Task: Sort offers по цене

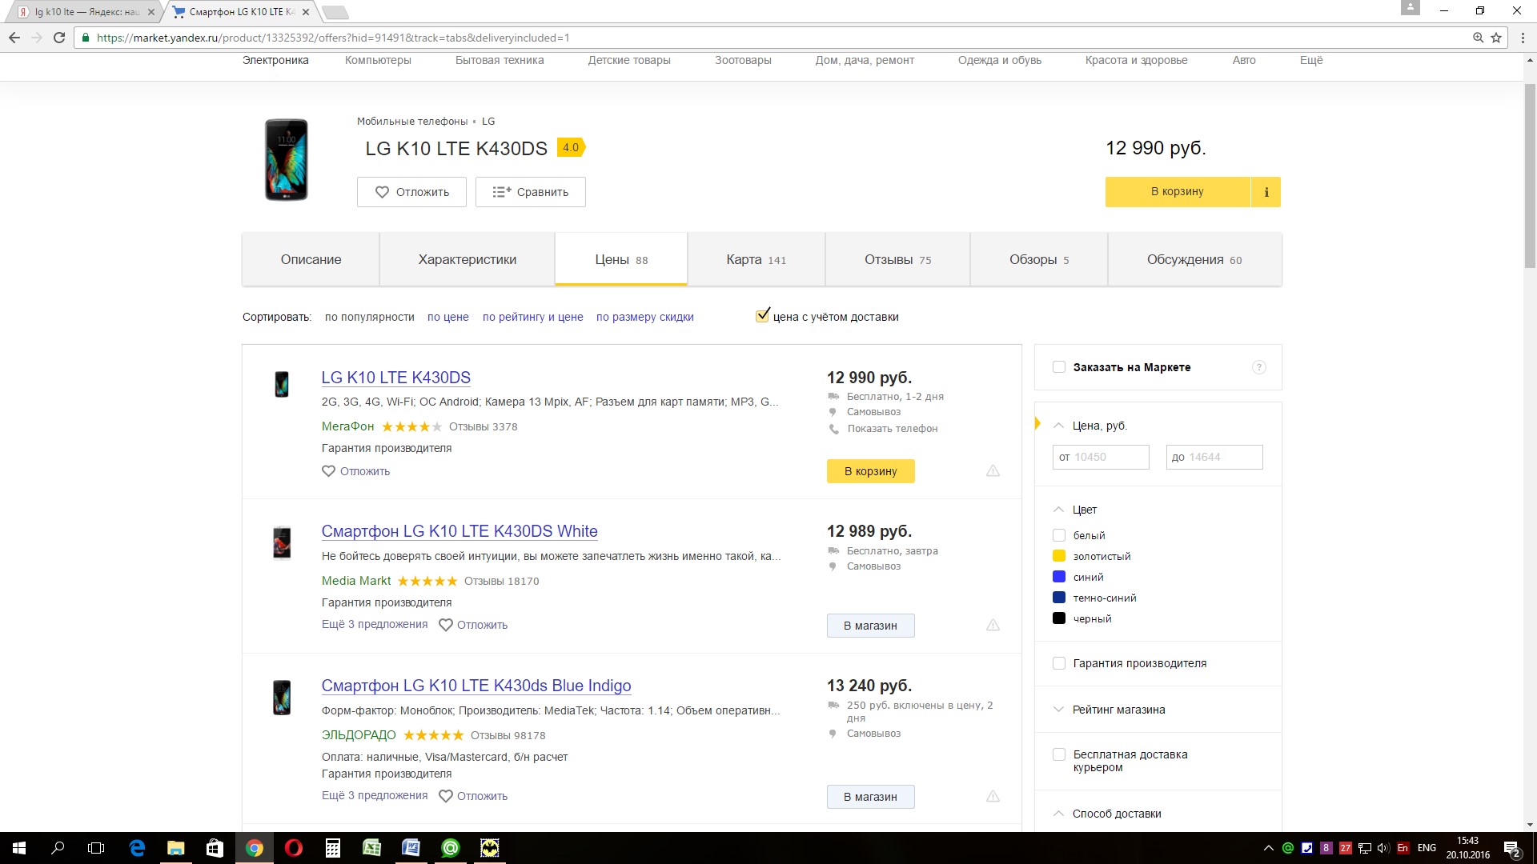Action: point(448,317)
